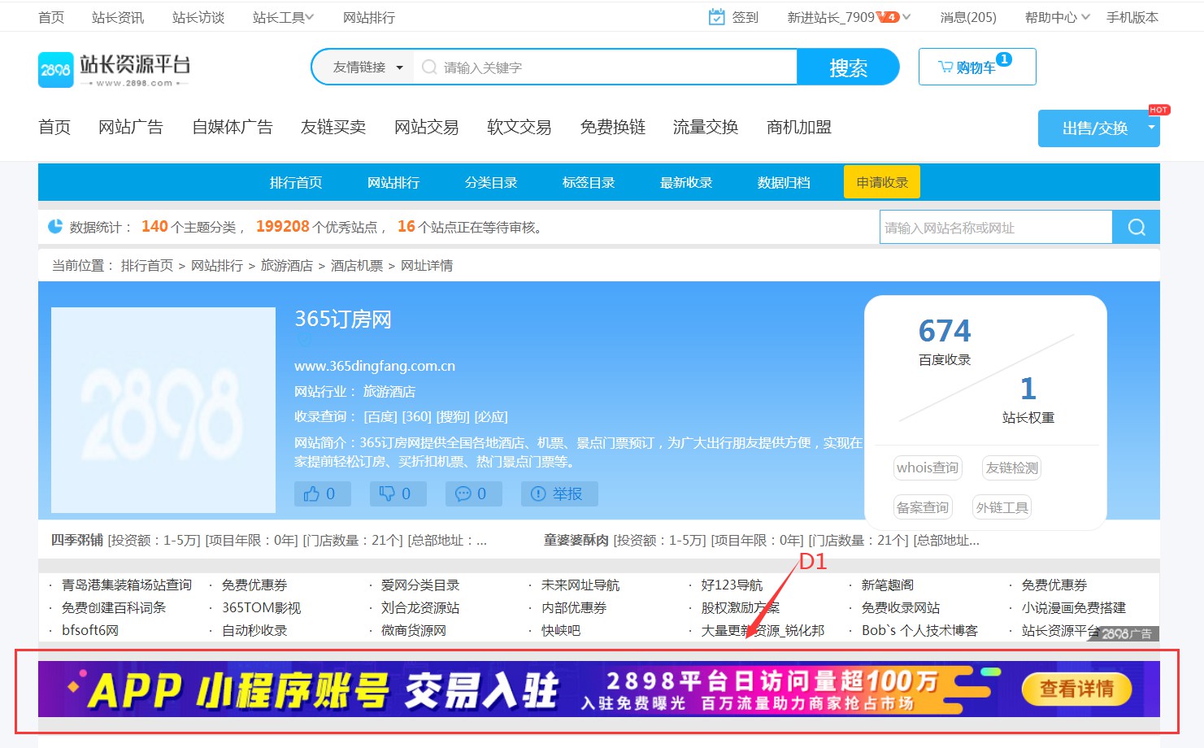Expand the 新进站长_7909 account dropdown
This screenshot has height=748, width=1204.
[x=849, y=17]
